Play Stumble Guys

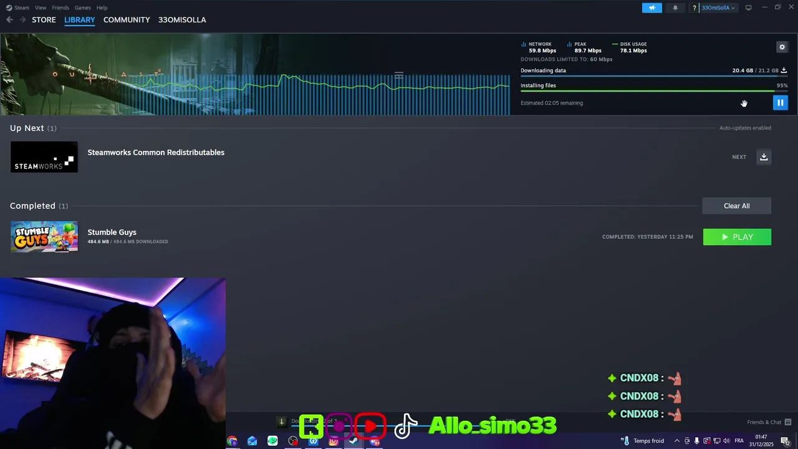tap(737, 237)
